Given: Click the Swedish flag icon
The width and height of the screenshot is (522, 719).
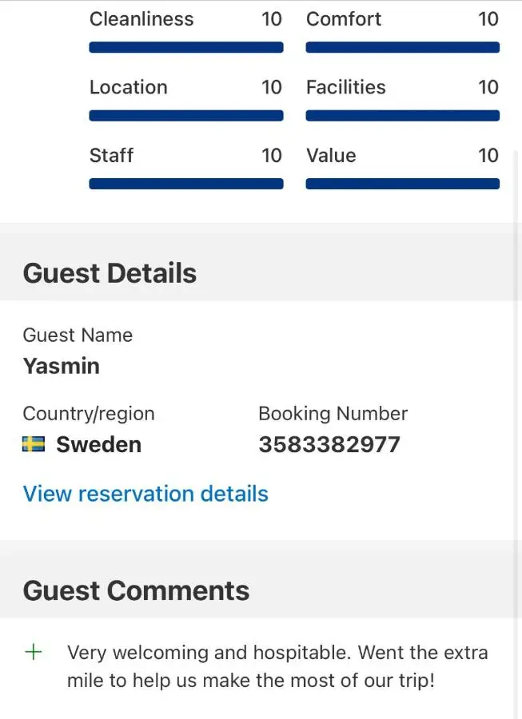Looking at the screenshot, I should pyautogui.click(x=34, y=444).
